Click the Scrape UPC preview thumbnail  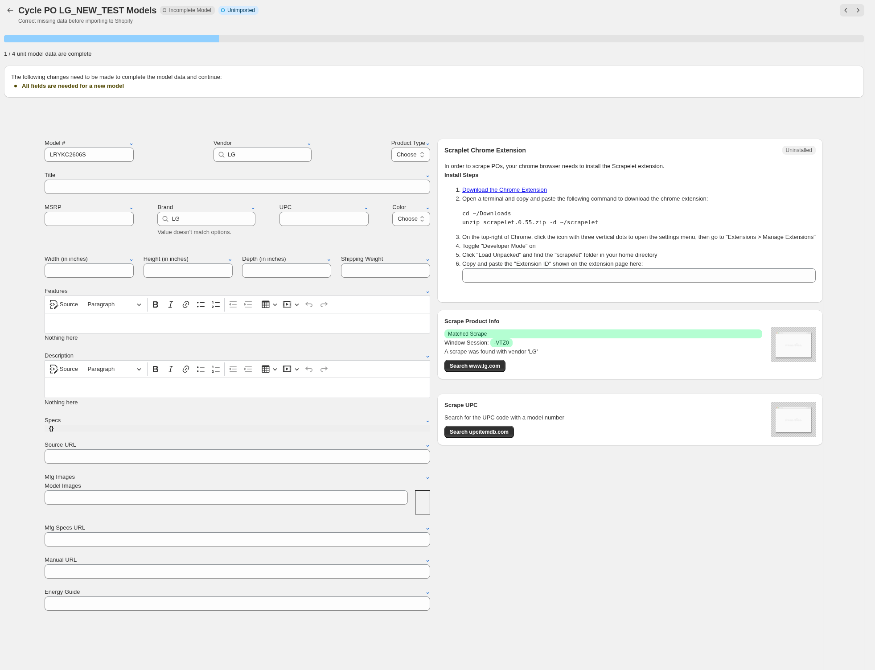point(793,419)
